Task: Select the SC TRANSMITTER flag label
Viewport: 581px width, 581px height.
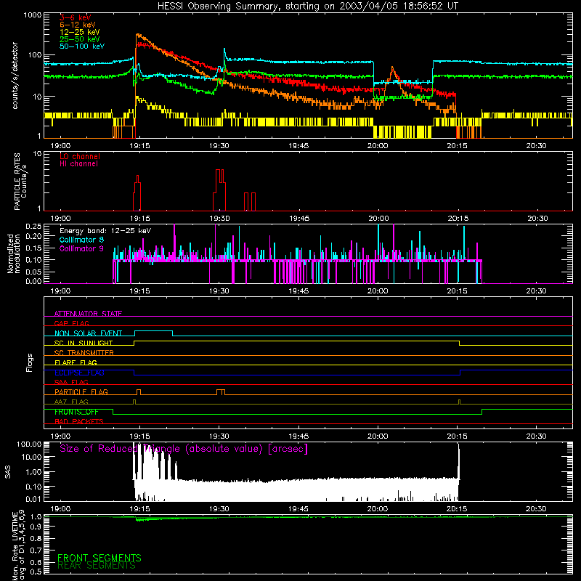Action: pos(84,352)
